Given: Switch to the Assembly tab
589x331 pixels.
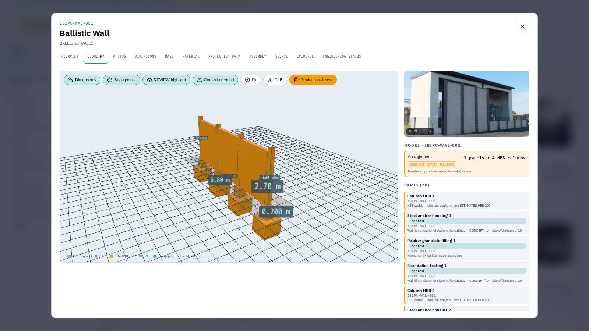Looking at the screenshot, I should (x=258, y=57).
